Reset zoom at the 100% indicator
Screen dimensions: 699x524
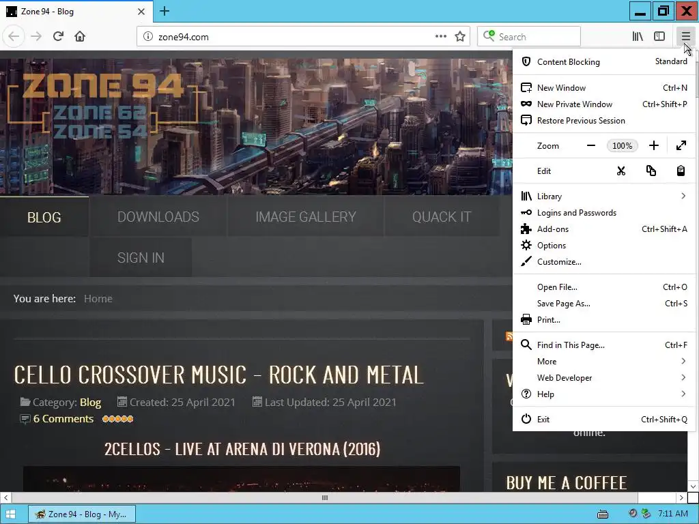click(623, 146)
